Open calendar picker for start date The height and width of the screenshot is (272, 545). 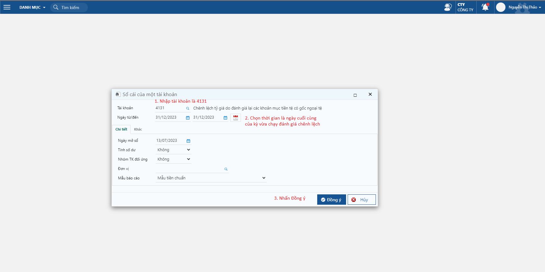coord(188,118)
